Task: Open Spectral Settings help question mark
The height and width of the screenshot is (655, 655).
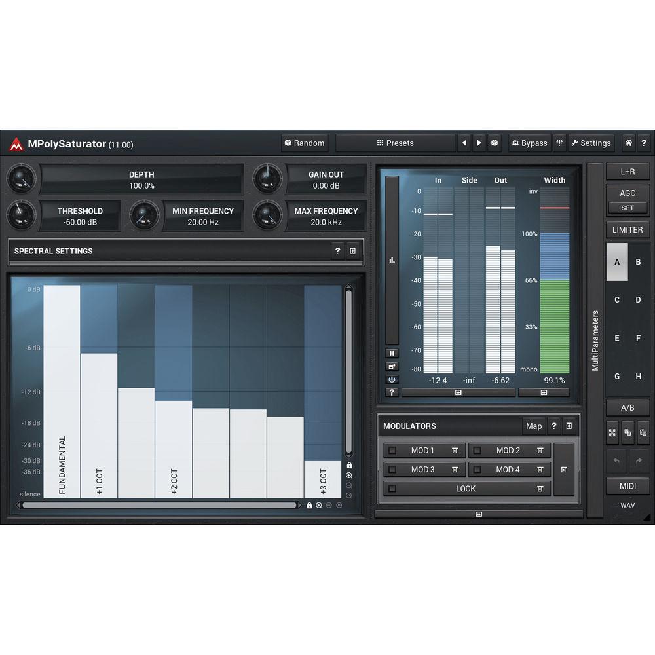Action: click(337, 251)
